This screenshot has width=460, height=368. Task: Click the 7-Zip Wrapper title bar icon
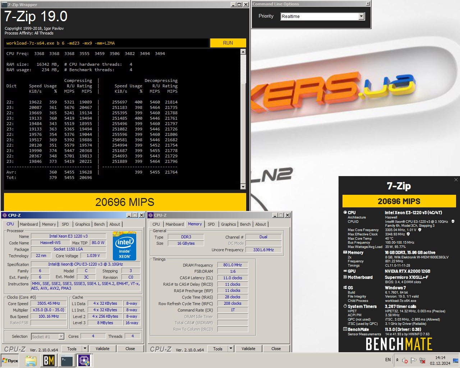click(x=5, y=5)
